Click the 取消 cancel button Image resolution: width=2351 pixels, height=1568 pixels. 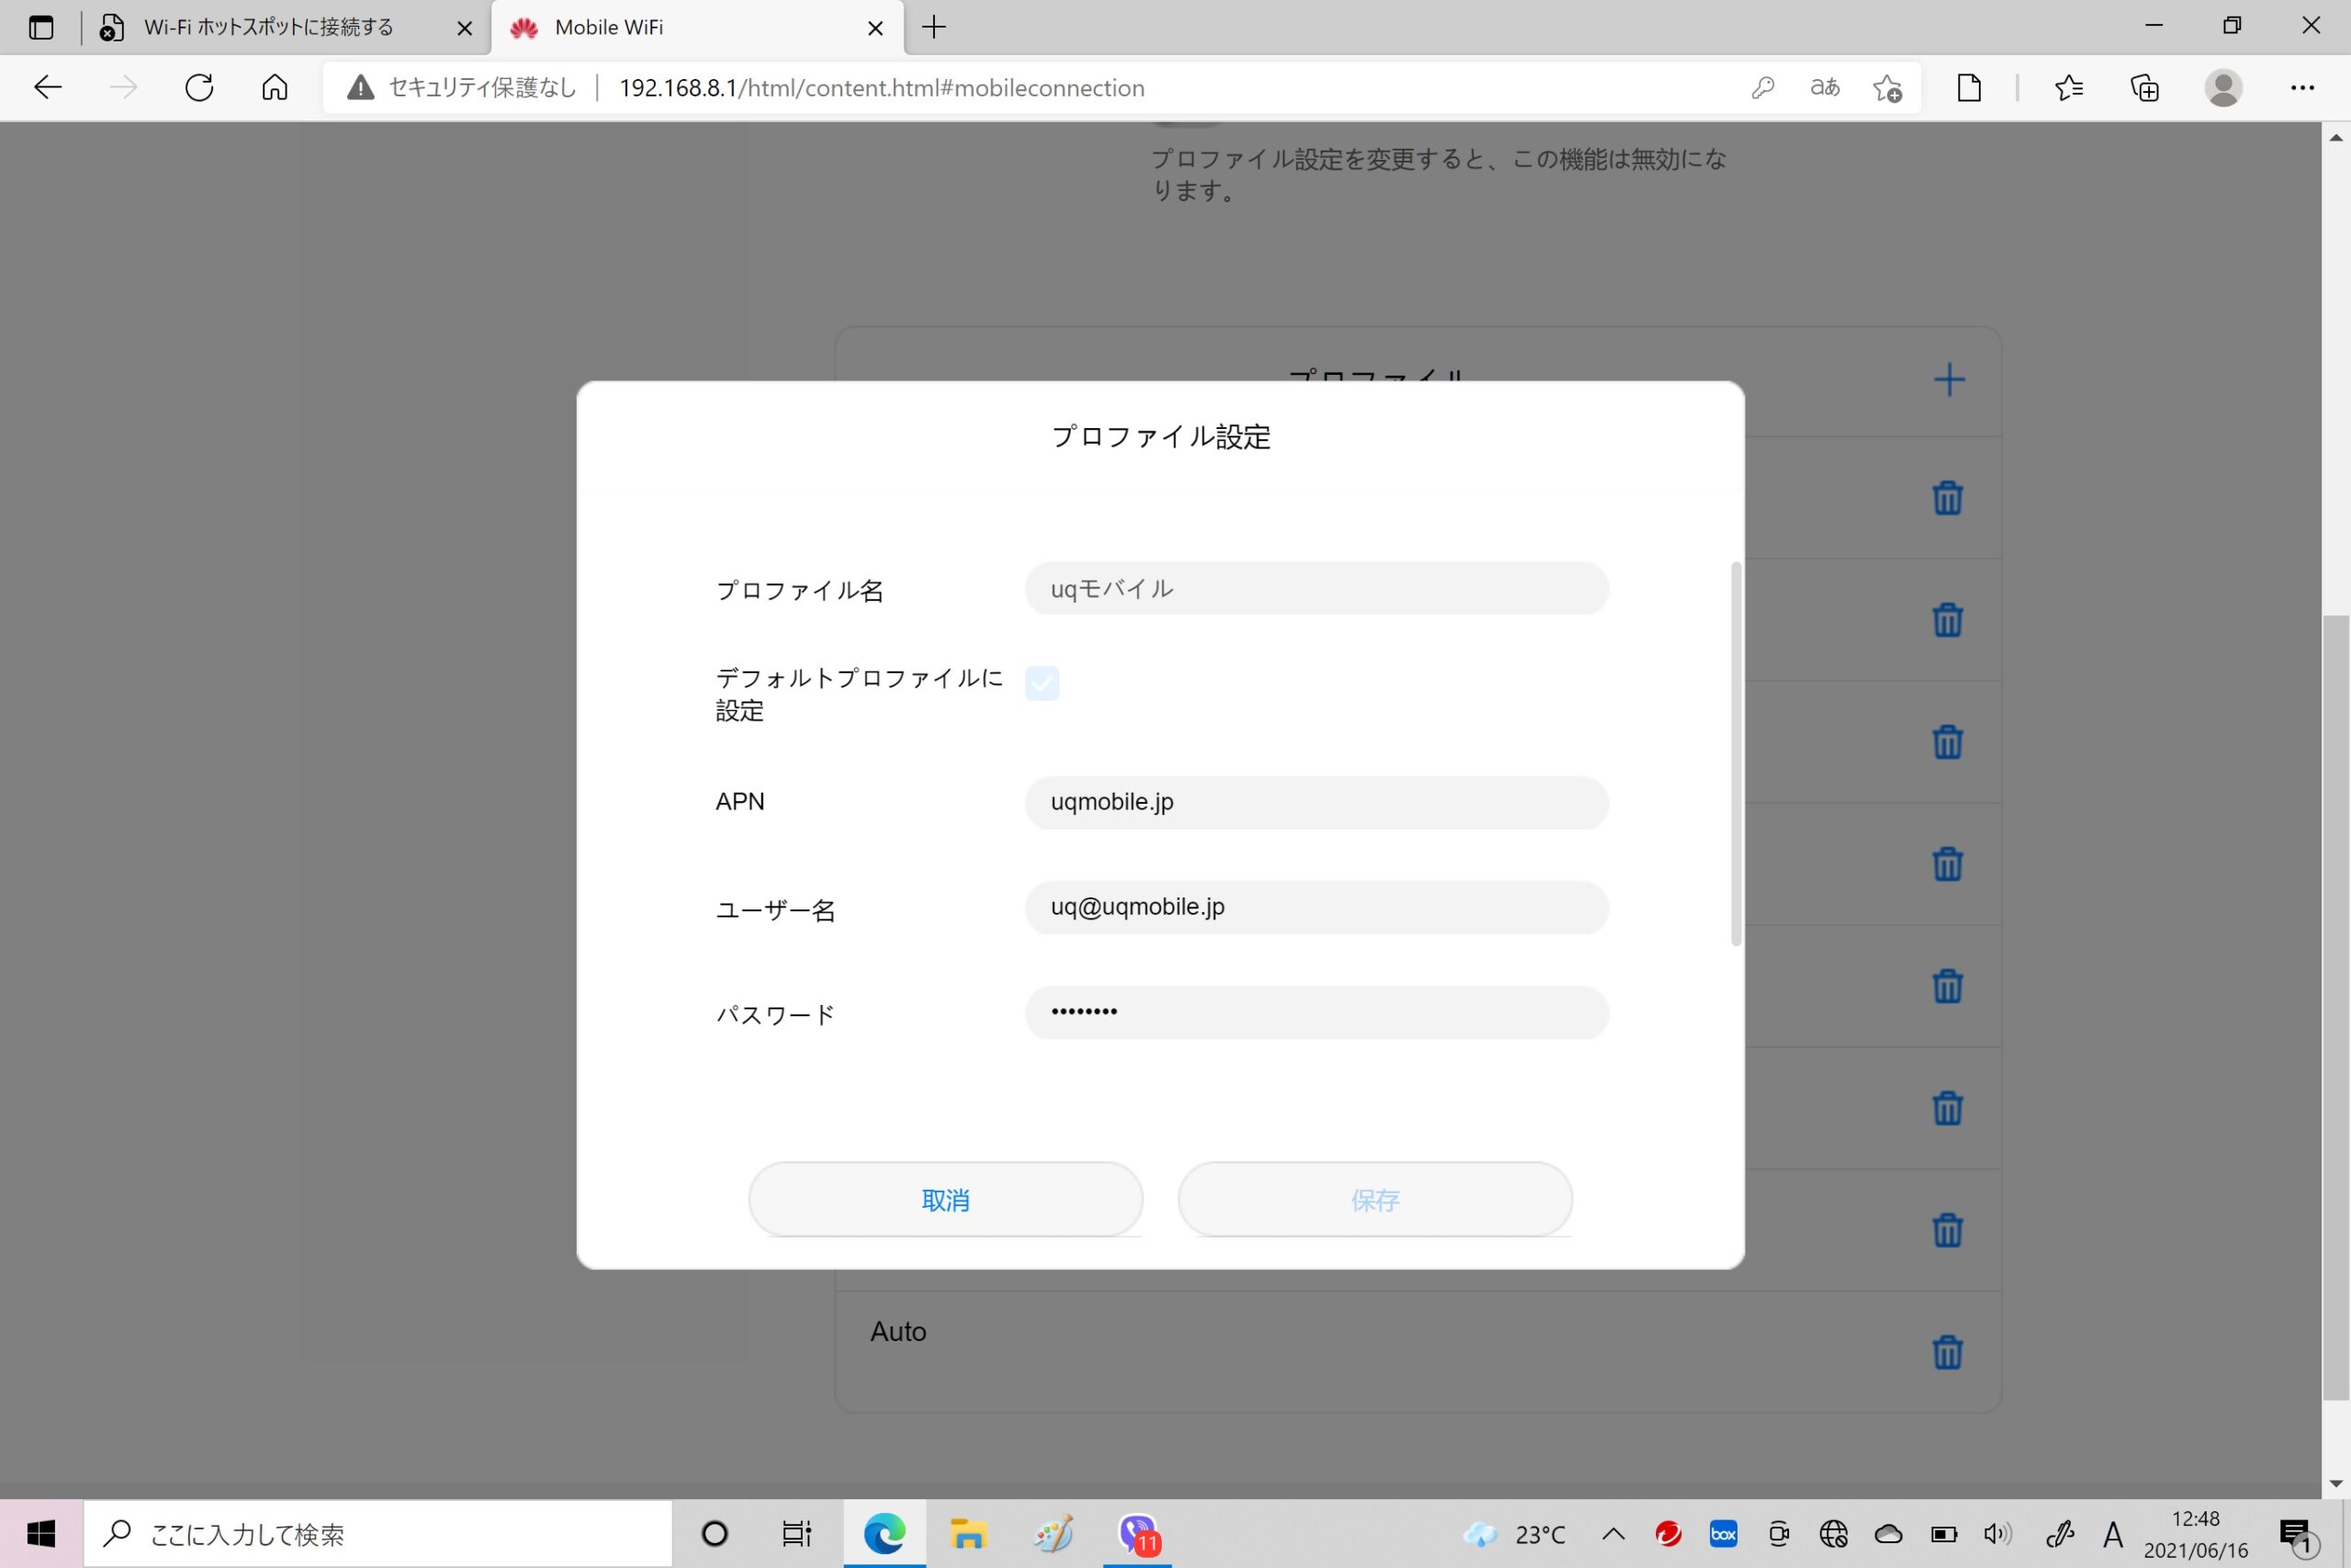(x=945, y=1199)
